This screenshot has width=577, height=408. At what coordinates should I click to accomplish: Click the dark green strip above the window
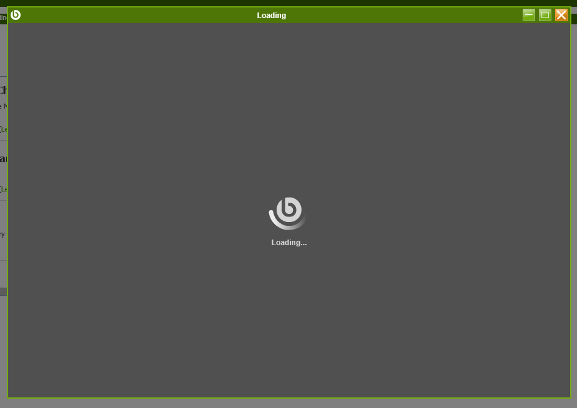[x=287, y=2]
